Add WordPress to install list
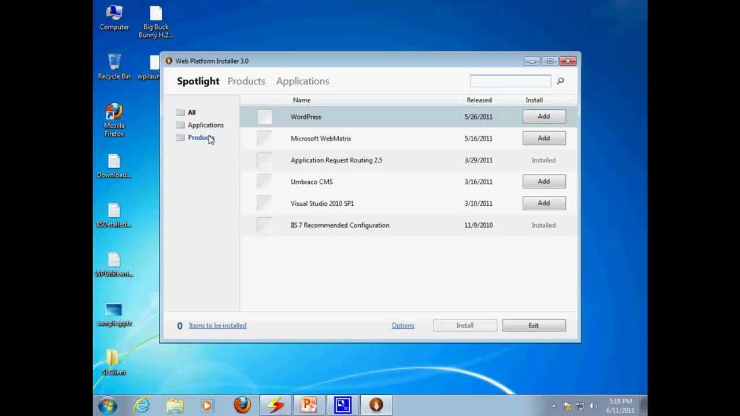This screenshot has height=416, width=740. 544,117
